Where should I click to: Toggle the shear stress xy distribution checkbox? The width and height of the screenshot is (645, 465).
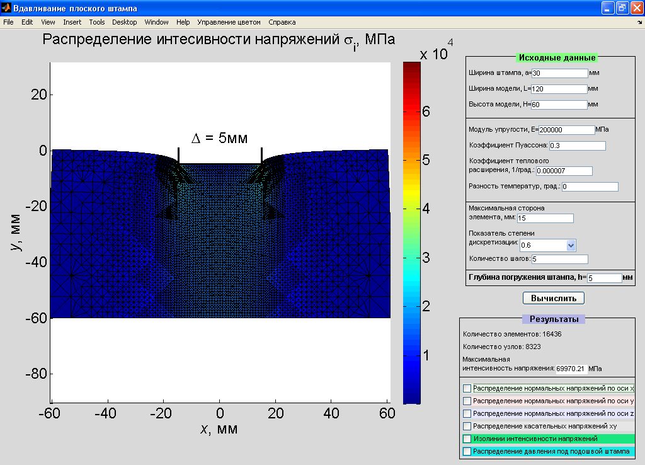coord(467,426)
